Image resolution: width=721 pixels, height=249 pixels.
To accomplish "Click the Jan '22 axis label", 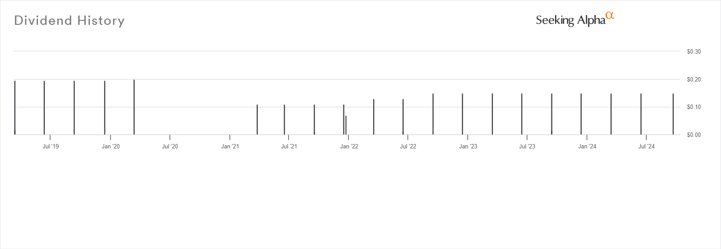I will pyautogui.click(x=349, y=147).
